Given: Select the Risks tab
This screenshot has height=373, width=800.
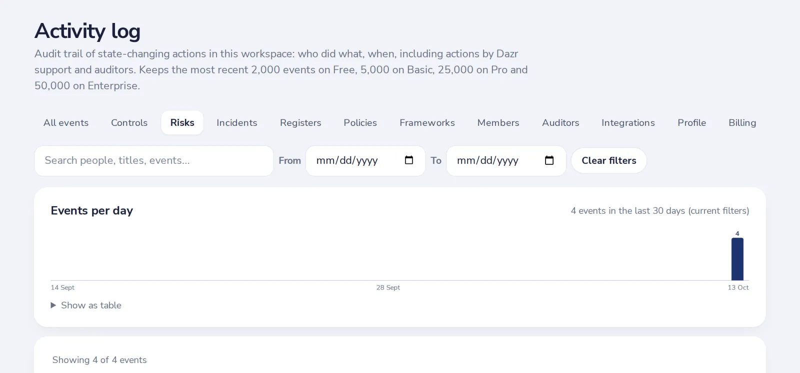Looking at the screenshot, I should 182,123.
